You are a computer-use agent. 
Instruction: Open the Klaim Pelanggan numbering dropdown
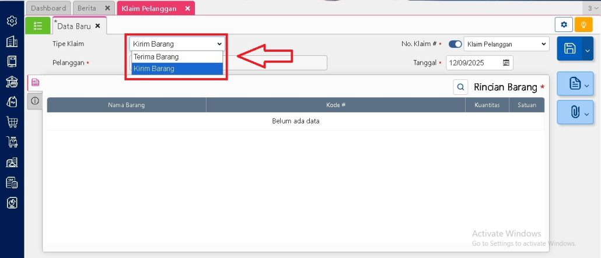click(506, 44)
